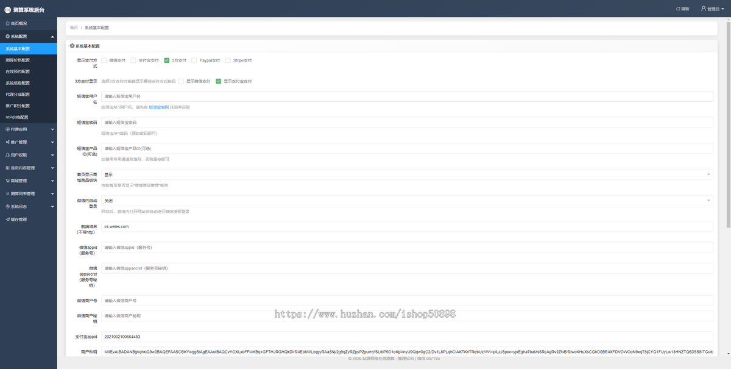Enable the 微信支付 payment checkbox
The image size is (731, 369).
pos(104,60)
